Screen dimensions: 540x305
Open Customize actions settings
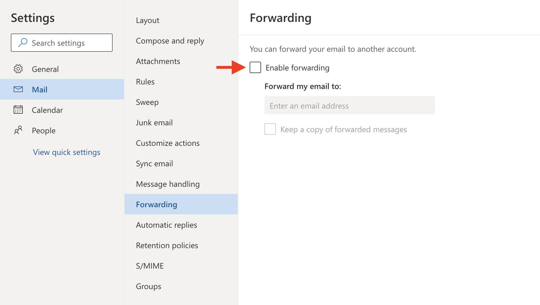tap(181, 143)
